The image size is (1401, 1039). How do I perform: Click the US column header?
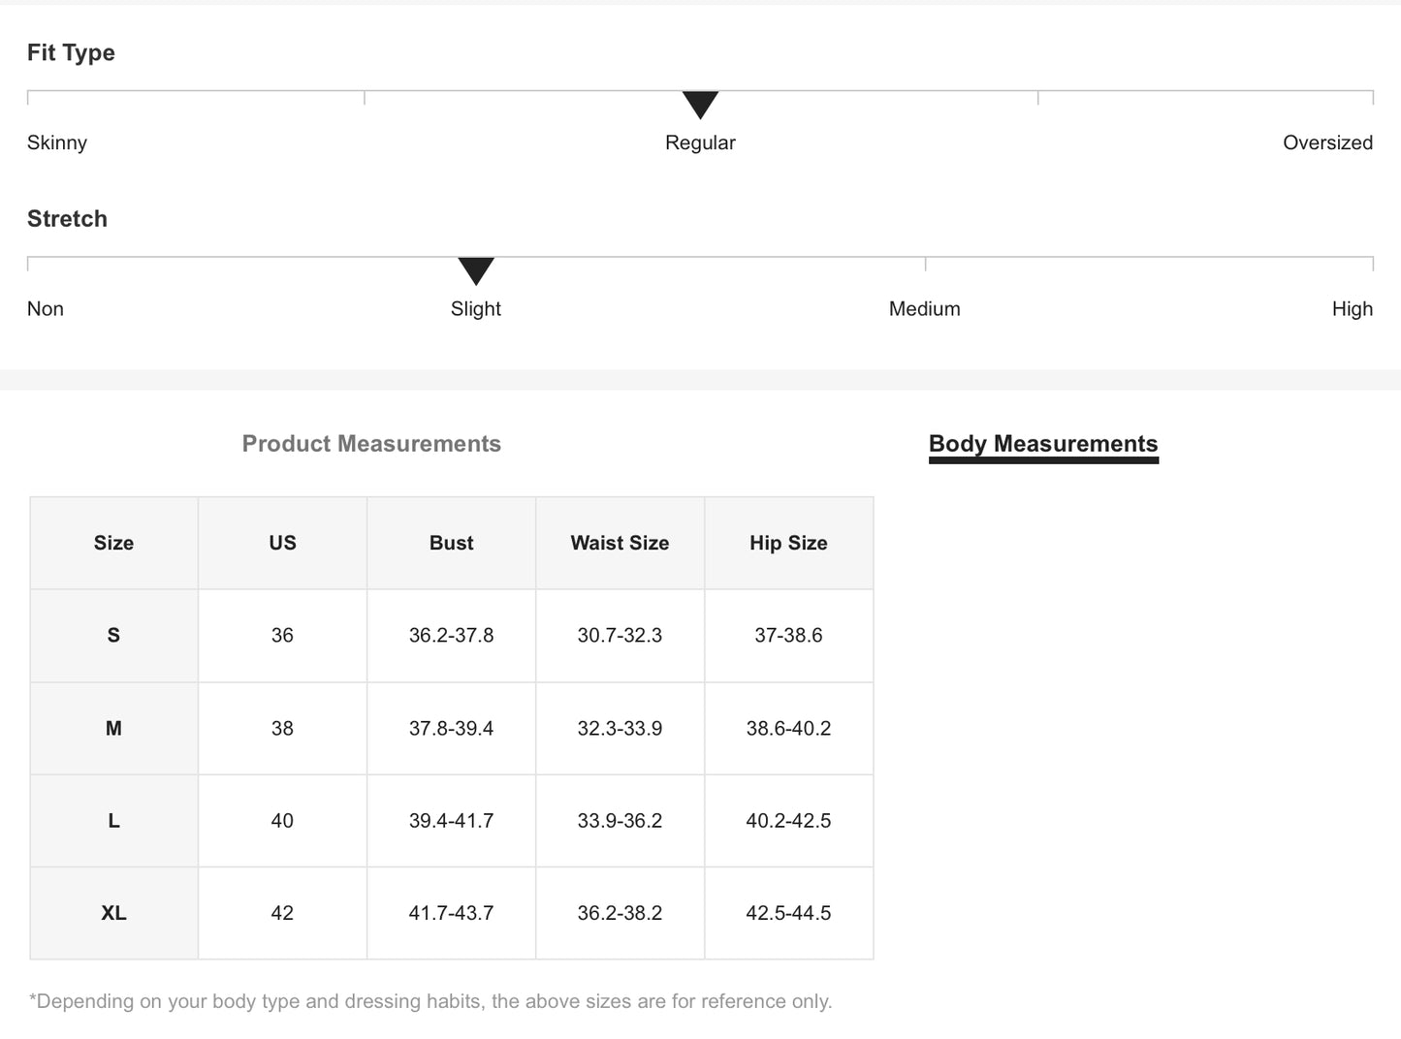pyautogui.click(x=282, y=543)
